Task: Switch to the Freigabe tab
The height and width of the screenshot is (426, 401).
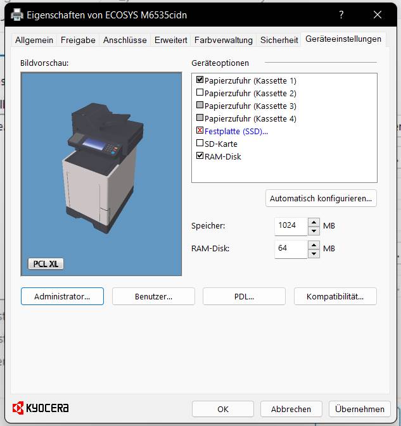Action: click(x=78, y=41)
